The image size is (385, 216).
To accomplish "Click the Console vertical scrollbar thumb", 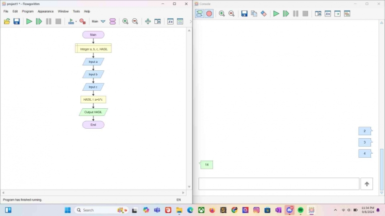I will tap(381, 170).
